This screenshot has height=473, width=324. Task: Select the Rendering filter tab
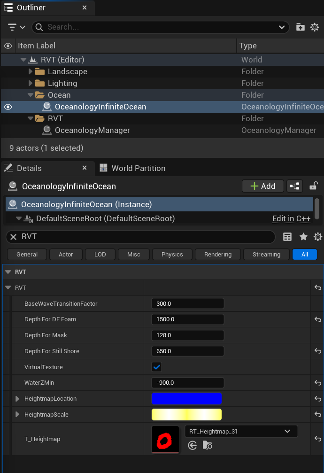218,254
